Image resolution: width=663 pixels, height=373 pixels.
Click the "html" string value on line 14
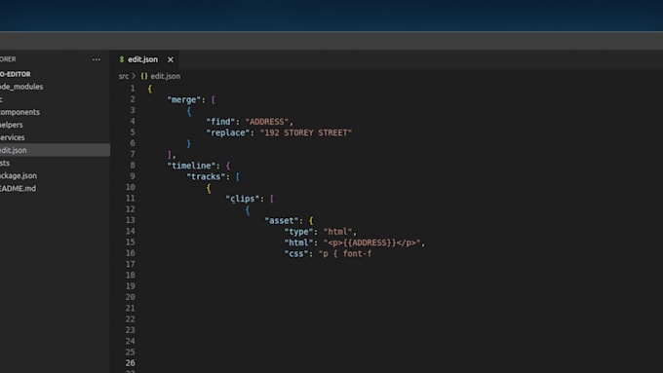click(338, 232)
